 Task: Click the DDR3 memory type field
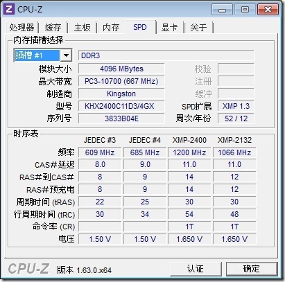(166, 55)
